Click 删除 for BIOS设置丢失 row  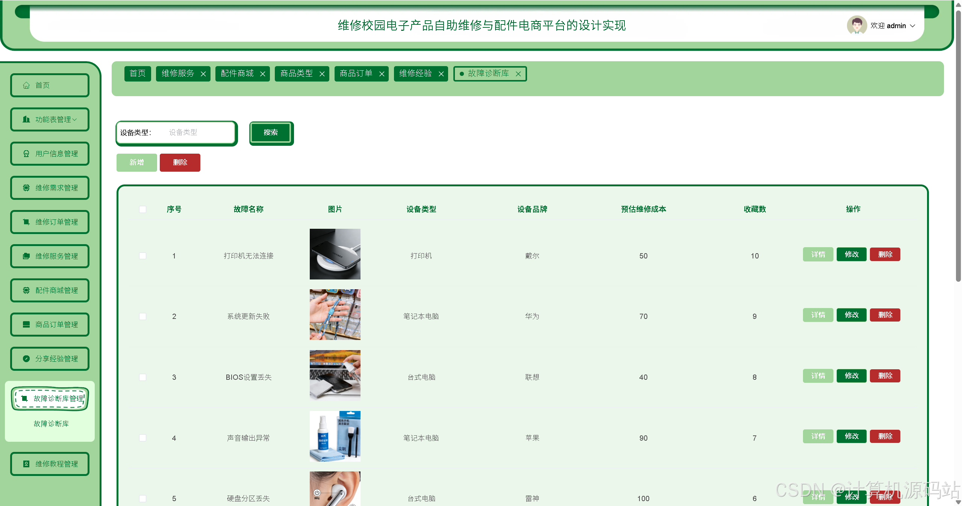(885, 376)
